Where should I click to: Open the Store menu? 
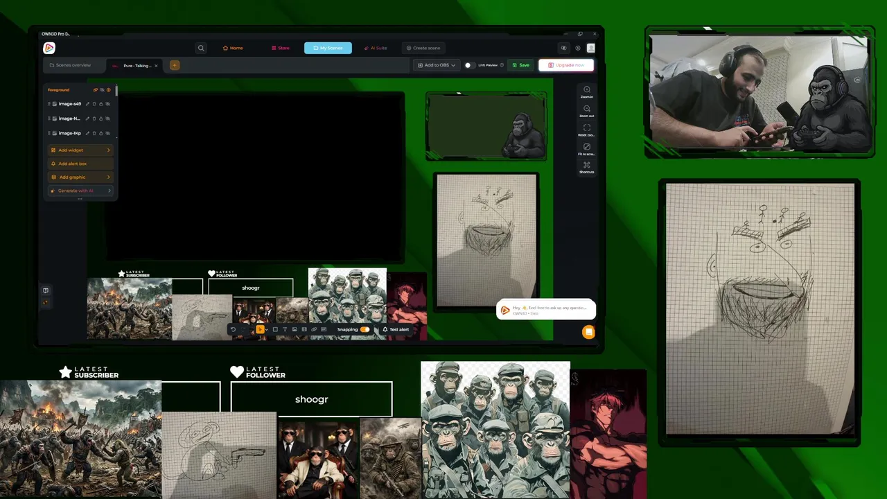tap(281, 48)
